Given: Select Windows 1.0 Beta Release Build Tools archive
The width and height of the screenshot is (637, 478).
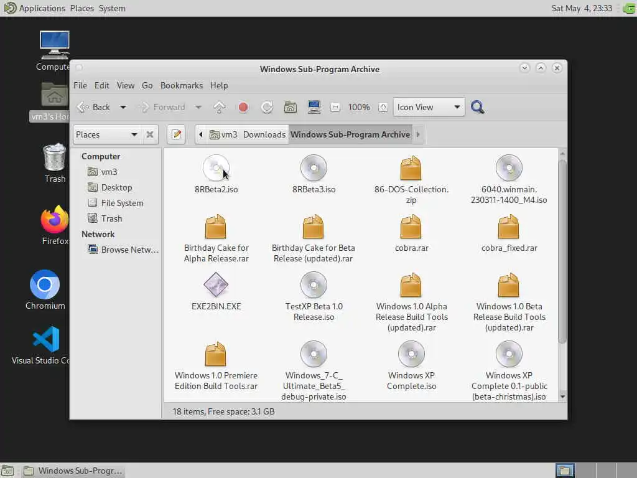Looking at the screenshot, I should pyautogui.click(x=509, y=302).
